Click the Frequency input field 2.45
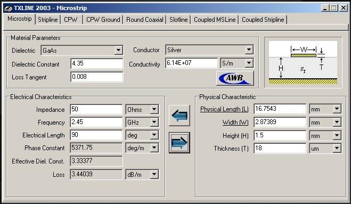 coord(96,122)
